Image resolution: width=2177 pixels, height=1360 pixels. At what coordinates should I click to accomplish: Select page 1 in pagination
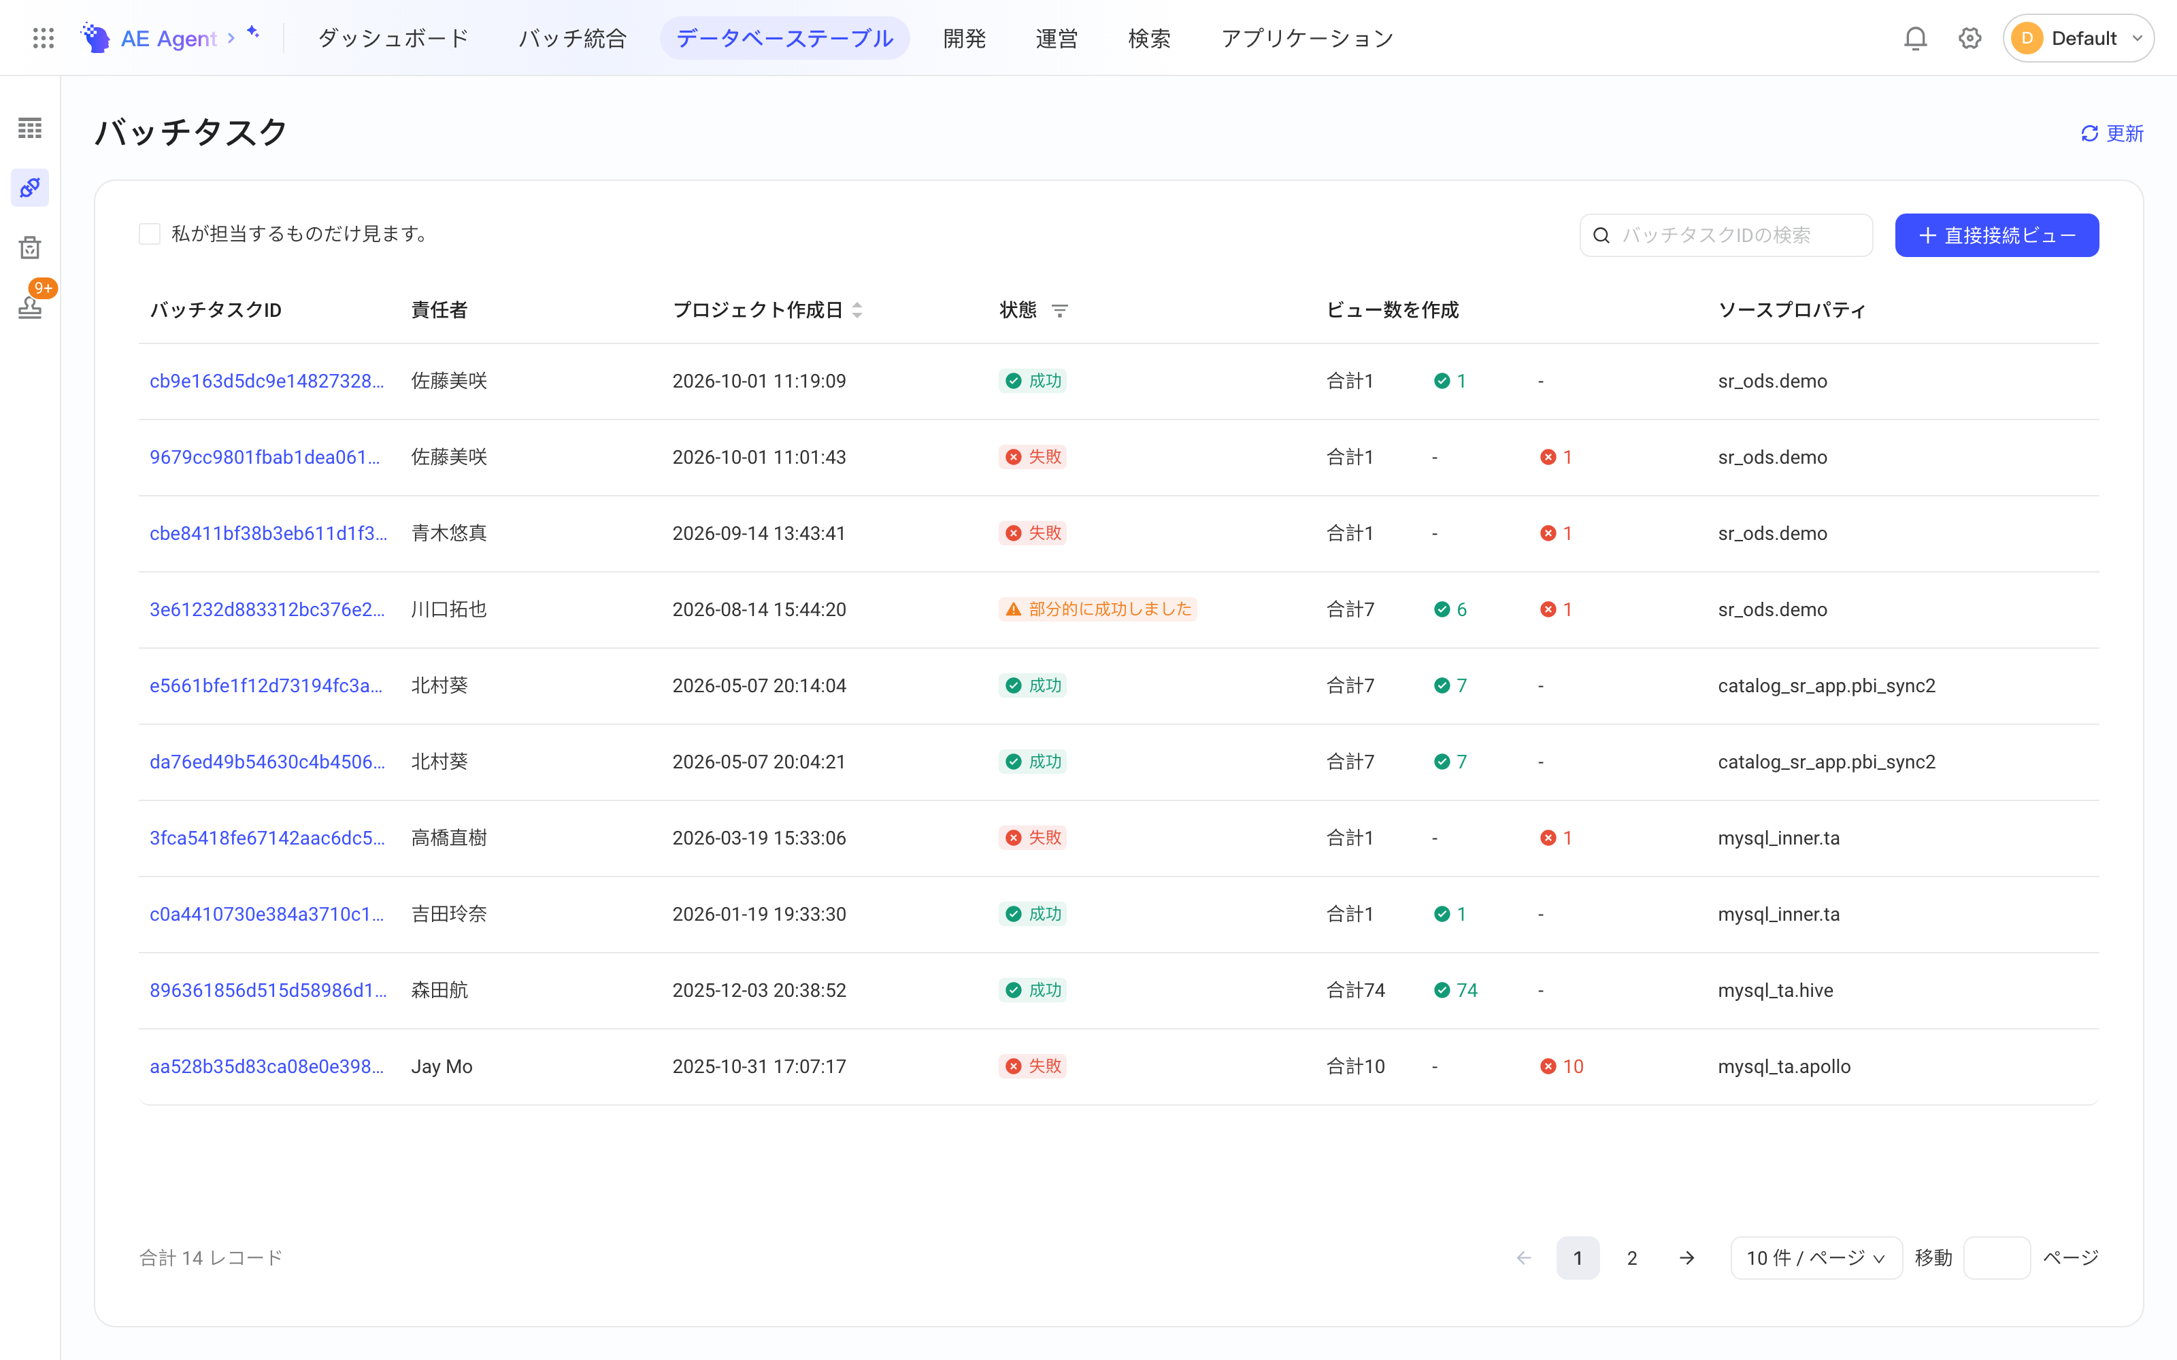[1578, 1257]
